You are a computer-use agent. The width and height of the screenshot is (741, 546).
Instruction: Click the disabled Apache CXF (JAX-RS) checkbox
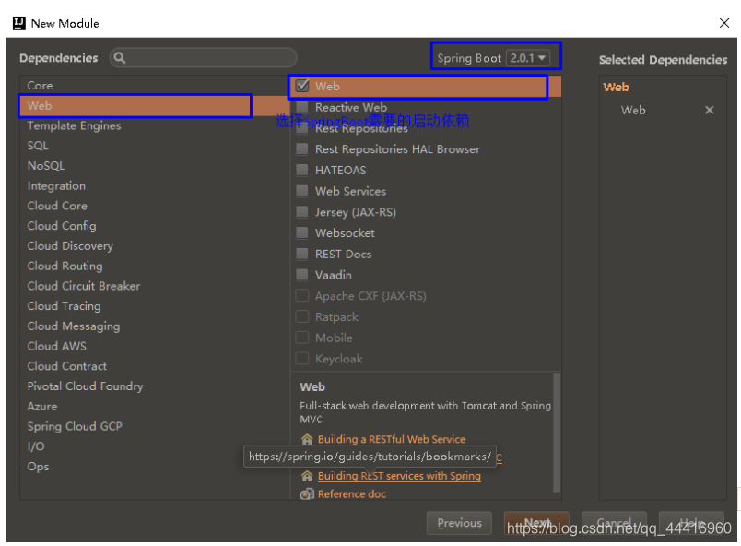(302, 296)
